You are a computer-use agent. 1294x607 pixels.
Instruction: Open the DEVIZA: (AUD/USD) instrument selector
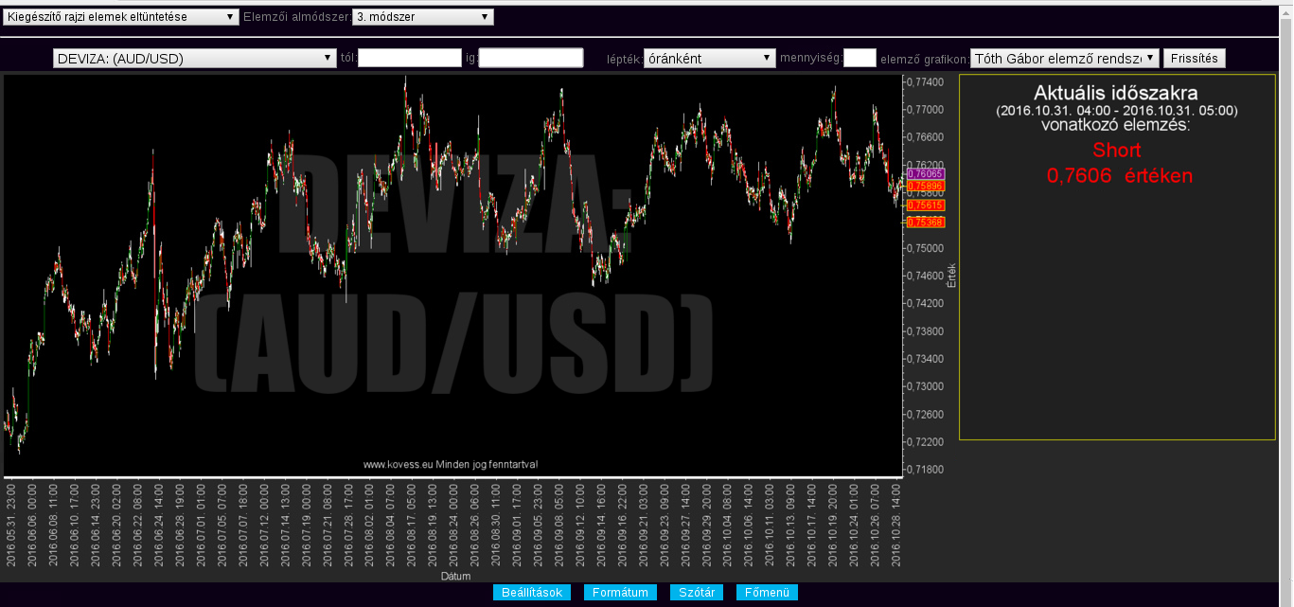195,59
